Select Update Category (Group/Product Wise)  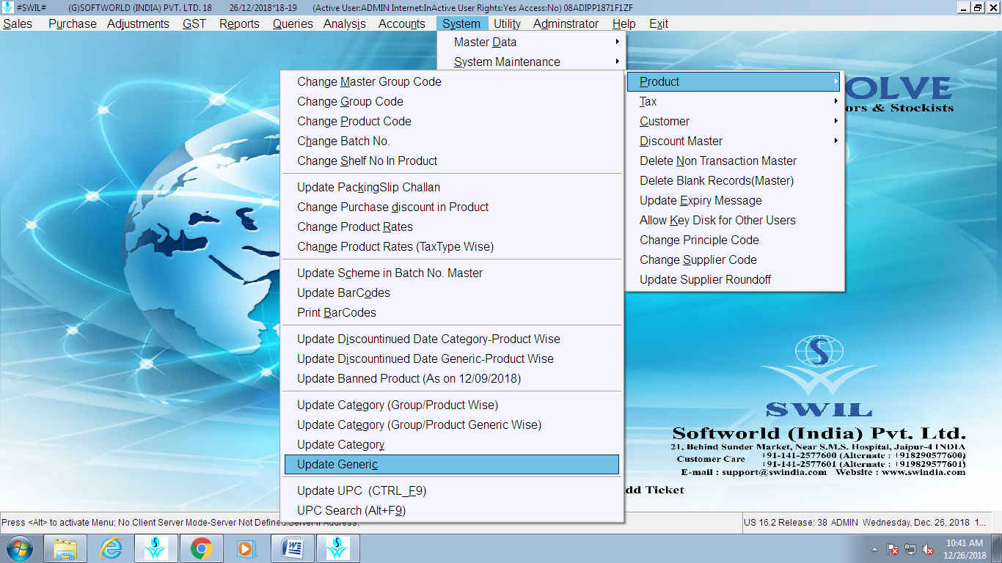coord(452,405)
